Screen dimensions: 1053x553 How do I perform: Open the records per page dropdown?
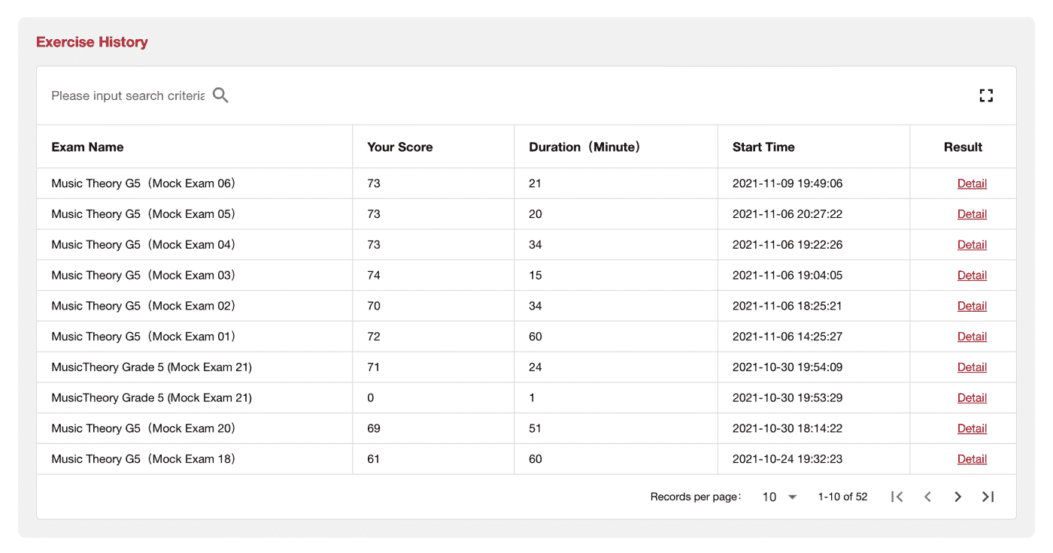click(x=779, y=497)
